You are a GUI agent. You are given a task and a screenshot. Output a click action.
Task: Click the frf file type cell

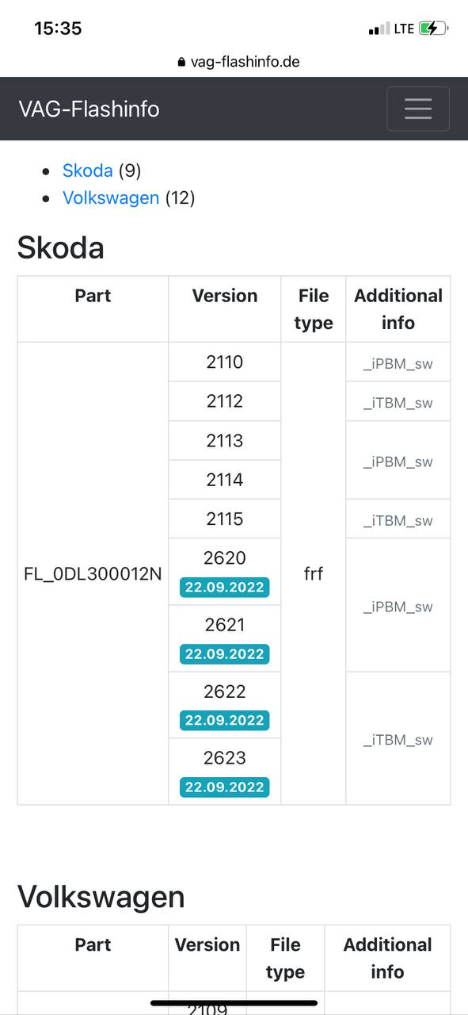(x=314, y=573)
